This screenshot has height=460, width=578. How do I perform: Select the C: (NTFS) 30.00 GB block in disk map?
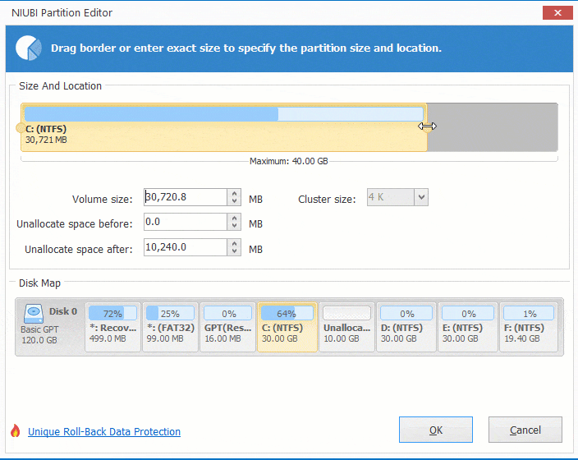coord(287,327)
